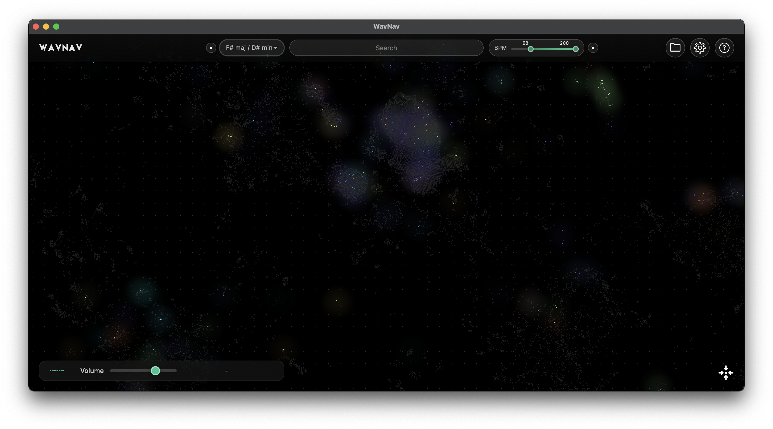Recenter the map with the centering arrows icon
773x429 pixels.
coord(726,373)
